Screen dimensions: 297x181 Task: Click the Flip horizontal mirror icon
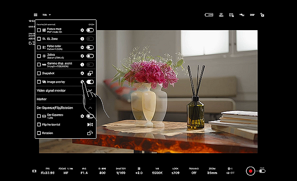[x=90, y=124]
